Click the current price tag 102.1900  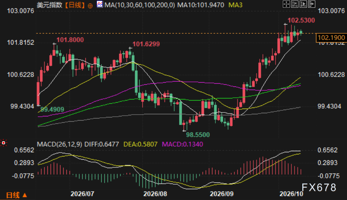(x=331, y=38)
